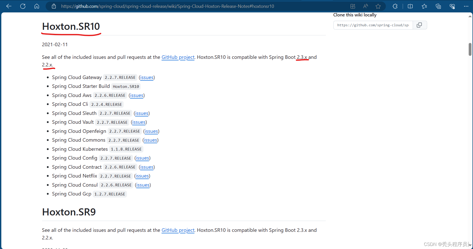Click the 2021-02-11 release date
473x249 pixels.
click(x=55, y=45)
